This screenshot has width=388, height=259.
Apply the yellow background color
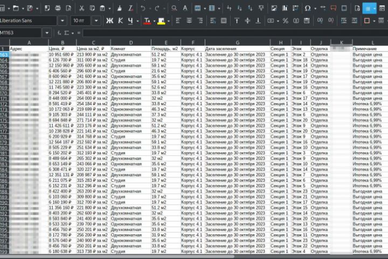161,21
